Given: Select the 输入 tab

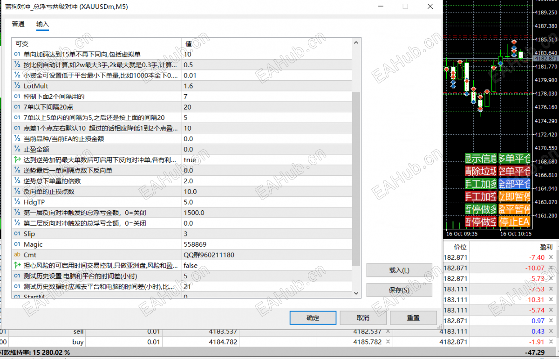Looking at the screenshot, I should coord(42,24).
